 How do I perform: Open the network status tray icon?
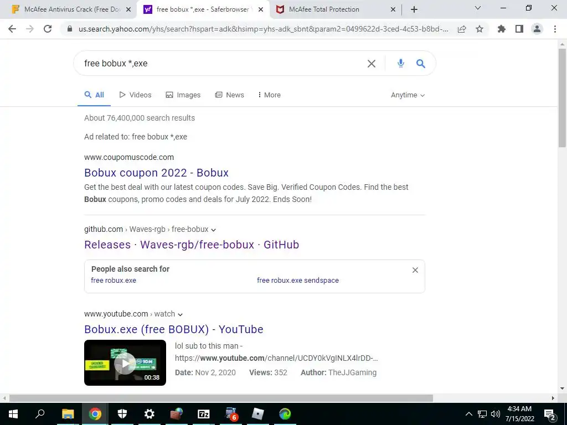[x=482, y=414]
